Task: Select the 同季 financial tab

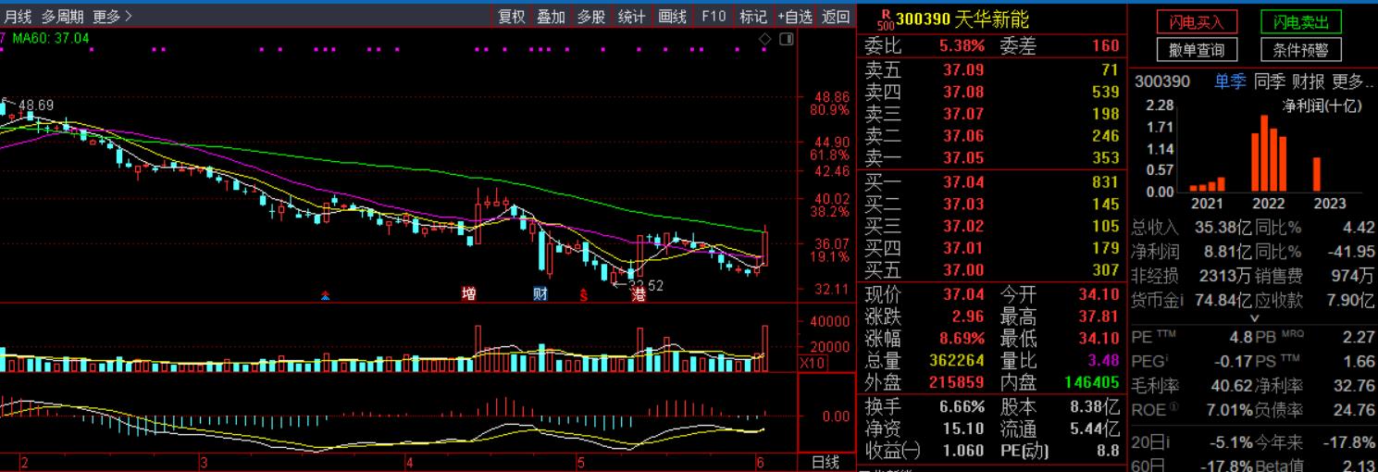Action: (1270, 81)
